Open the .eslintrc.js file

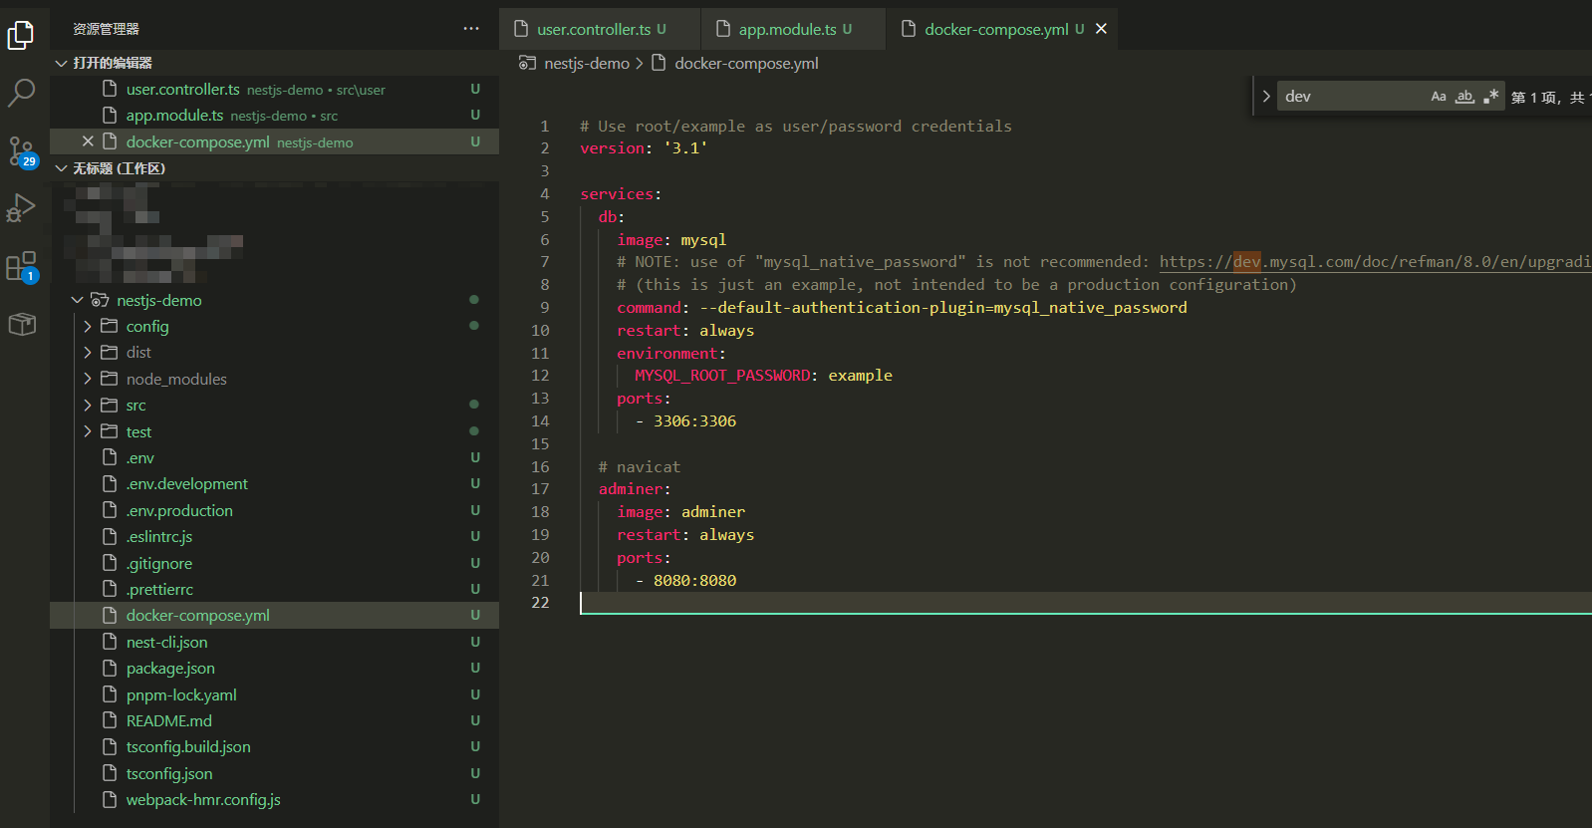tap(274, 536)
